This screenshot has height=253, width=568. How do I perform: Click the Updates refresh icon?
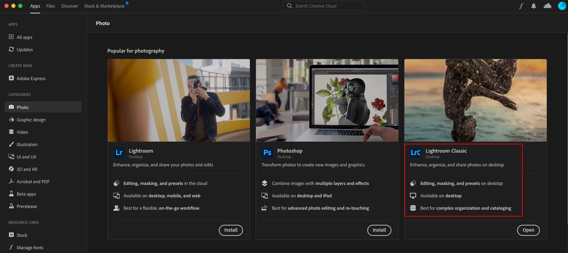(11, 49)
